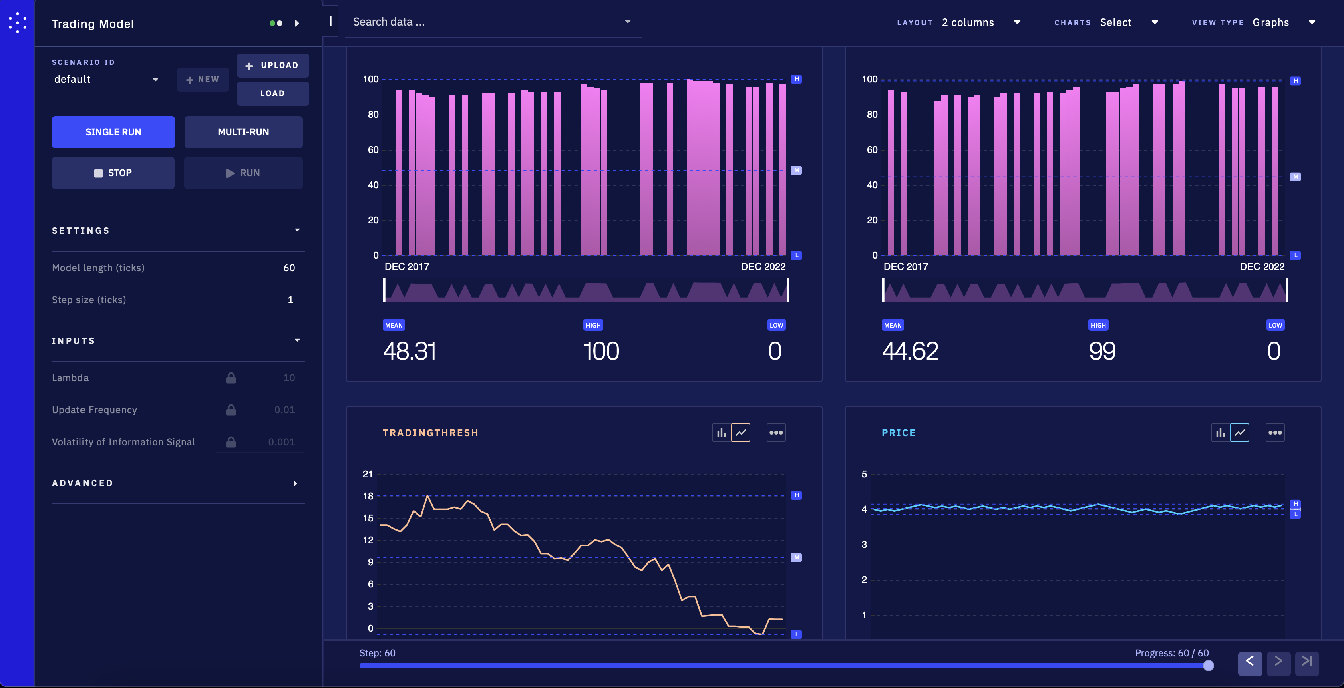
Task: Click the Upload button
Action: tap(272, 66)
